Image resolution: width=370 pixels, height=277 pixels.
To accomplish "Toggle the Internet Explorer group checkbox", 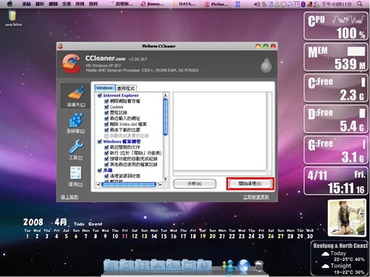I will point(99,95).
